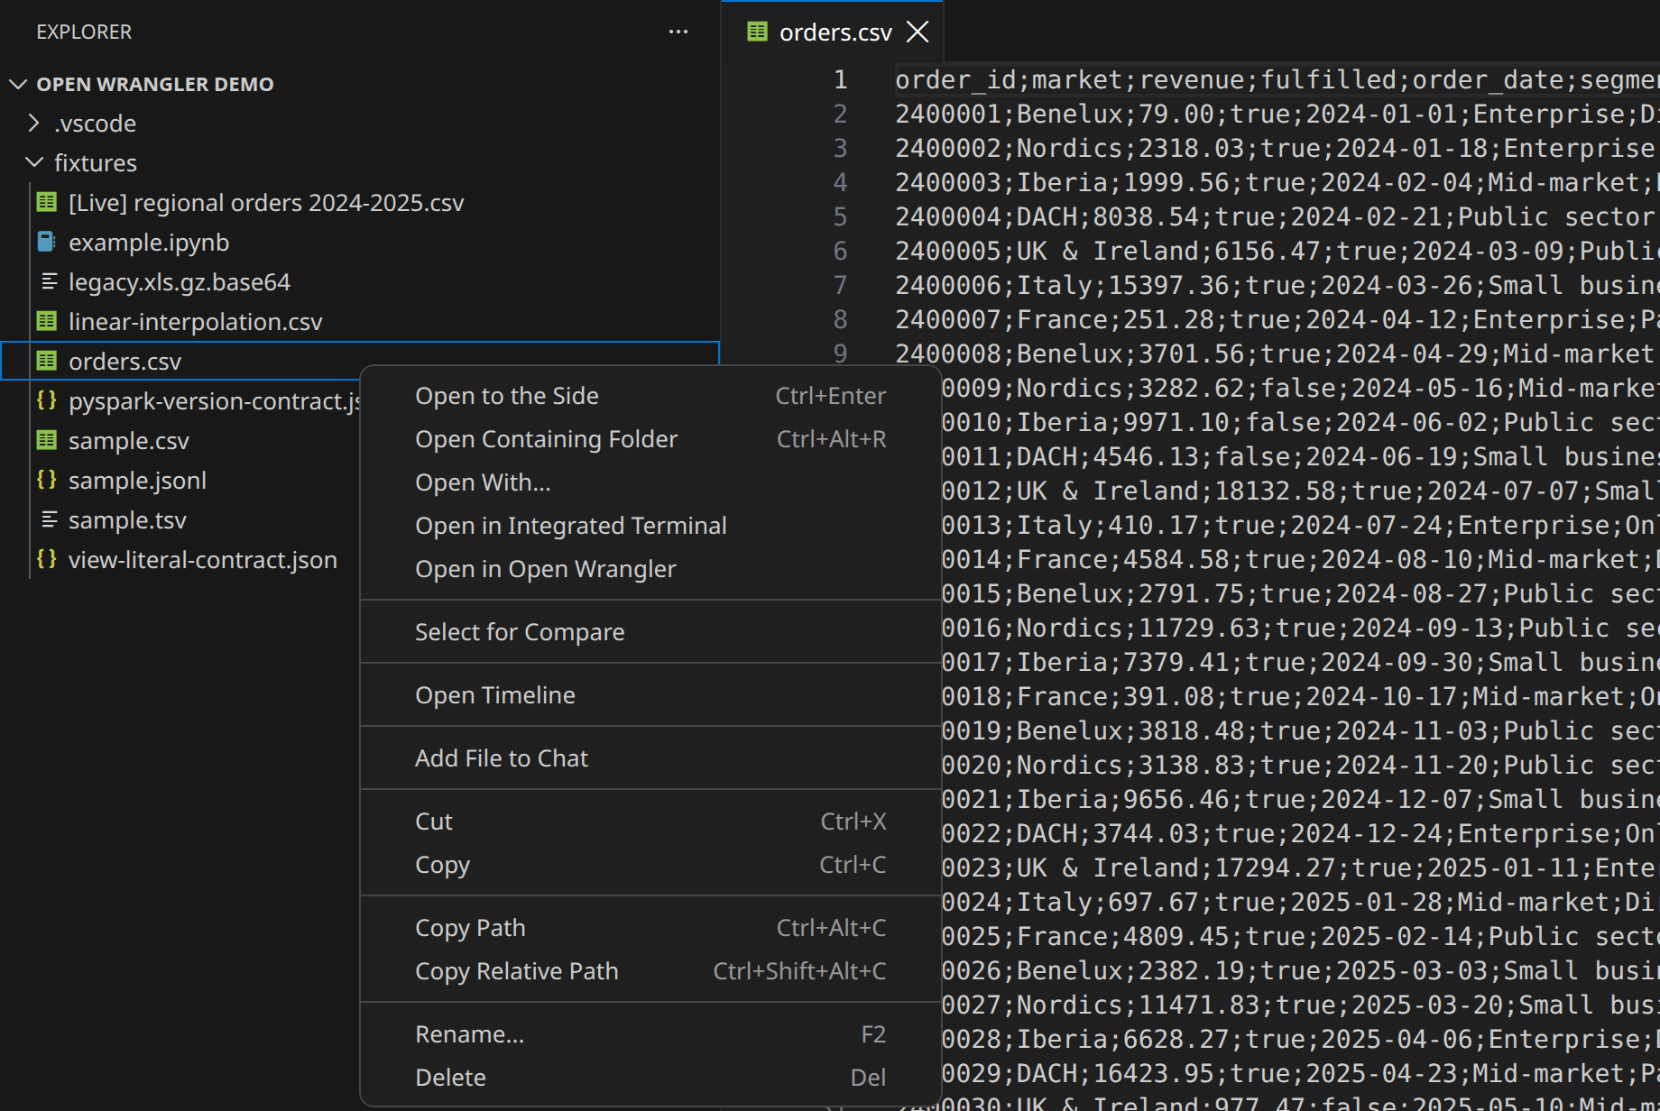This screenshot has height=1111, width=1660.
Task: Select Open to the Side
Action: coord(650,396)
